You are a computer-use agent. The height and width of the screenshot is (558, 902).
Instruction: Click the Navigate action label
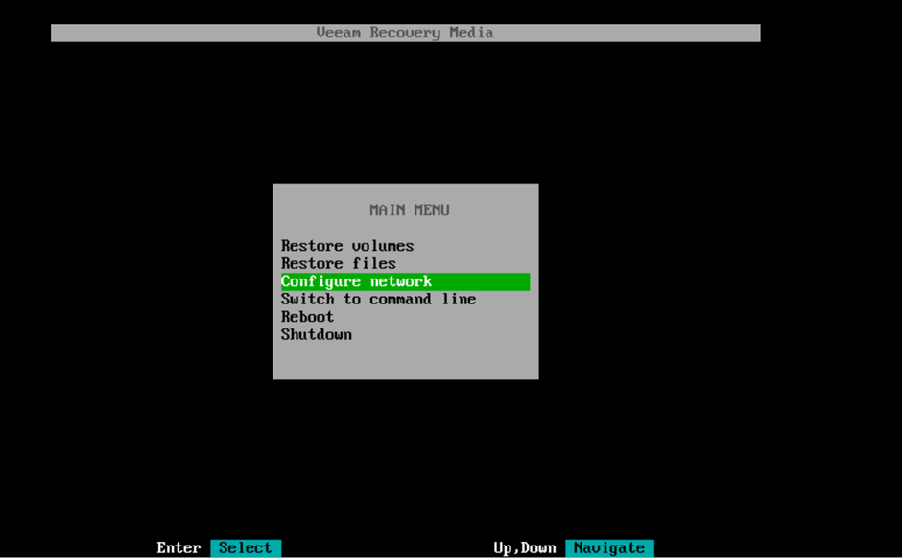(608, 547)
